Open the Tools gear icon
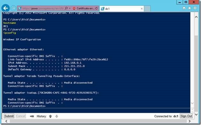Image resolution: width=201 pixels, height=125 pixels. (195, 8)
